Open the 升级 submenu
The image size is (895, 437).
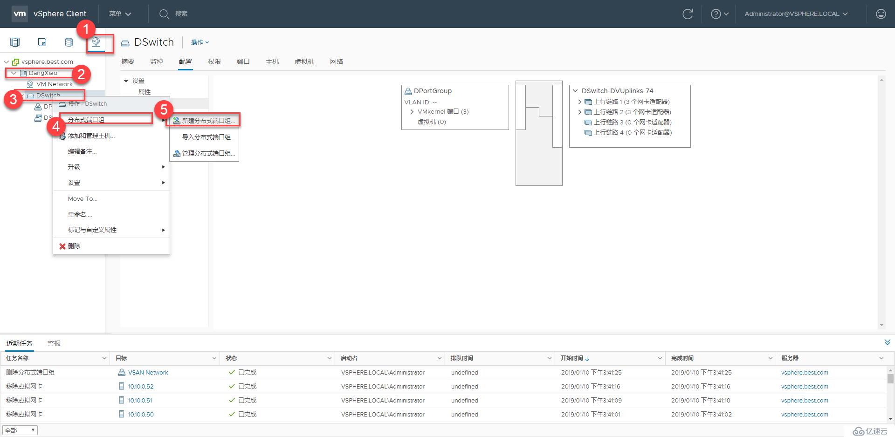(111, 167)
